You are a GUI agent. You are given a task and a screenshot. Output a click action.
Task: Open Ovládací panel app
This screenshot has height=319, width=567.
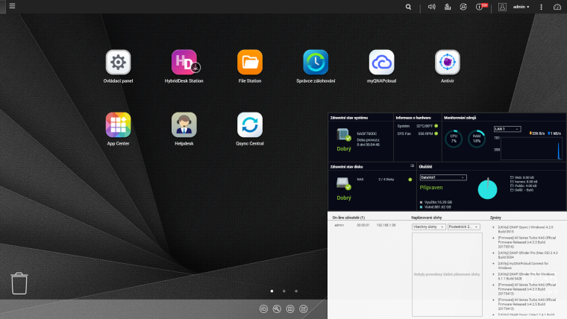(118, 66)
